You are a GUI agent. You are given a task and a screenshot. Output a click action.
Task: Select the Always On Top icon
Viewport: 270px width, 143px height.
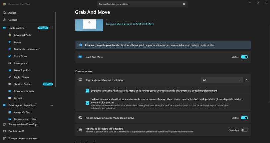click(x=10, y=112)
